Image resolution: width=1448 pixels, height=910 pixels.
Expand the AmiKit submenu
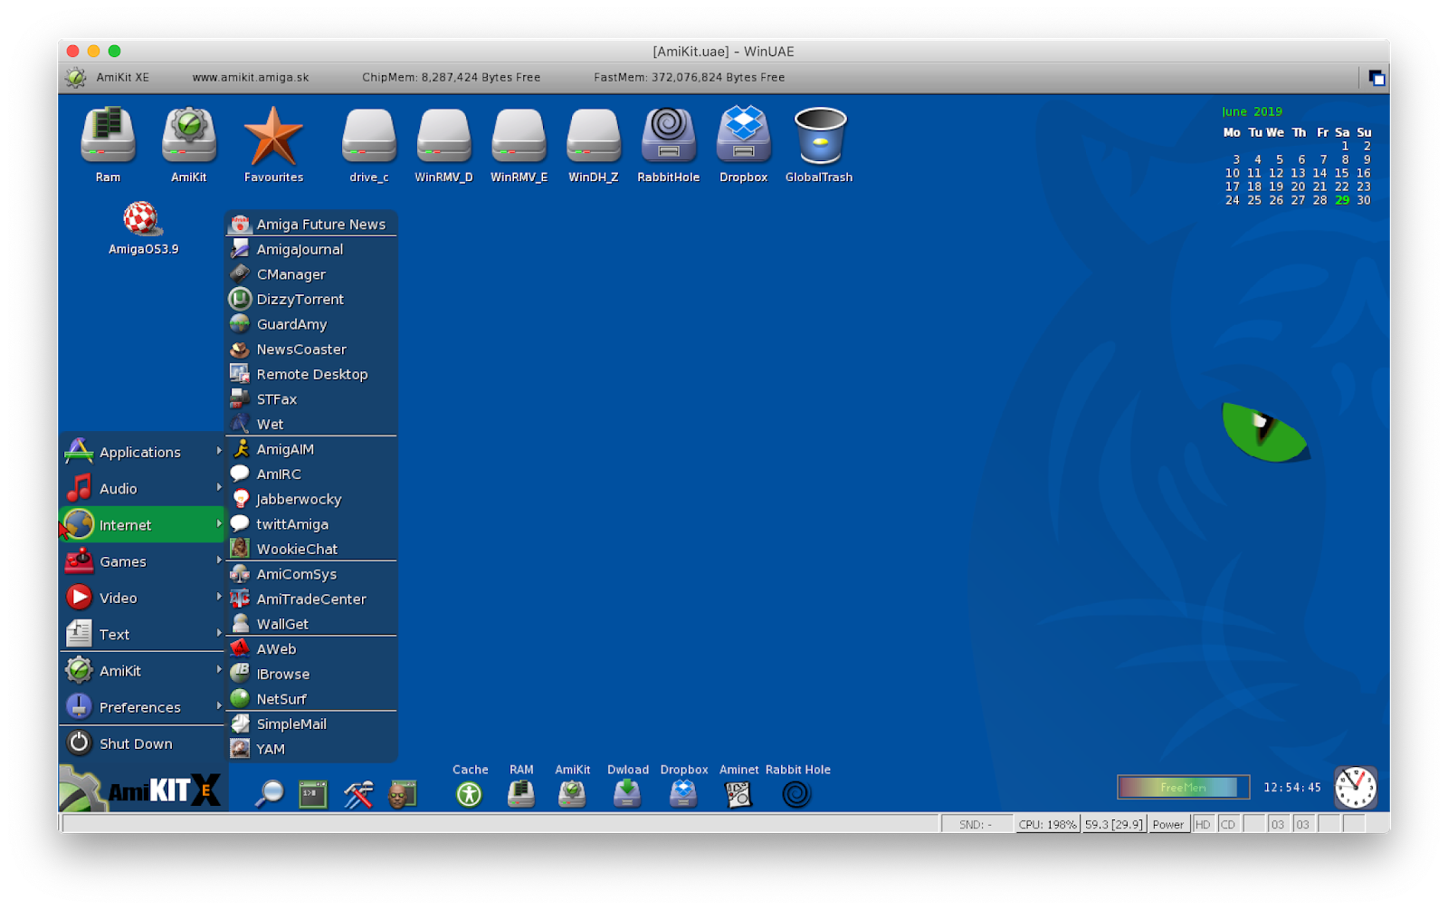[142, 671]
